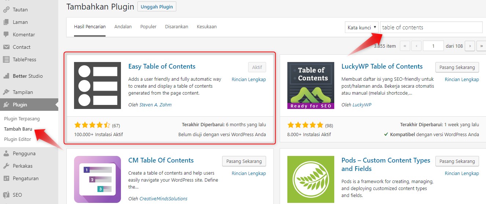
Task: Click the Perkakas wrench icon
Action: [6, 166]
